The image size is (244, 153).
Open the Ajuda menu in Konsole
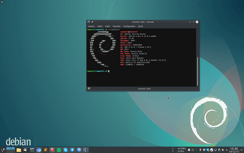coord(140,26)
